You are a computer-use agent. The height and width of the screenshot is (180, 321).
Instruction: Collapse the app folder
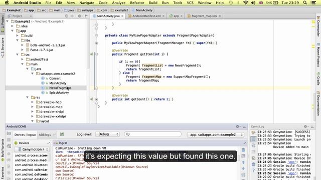tap(13, 31)
